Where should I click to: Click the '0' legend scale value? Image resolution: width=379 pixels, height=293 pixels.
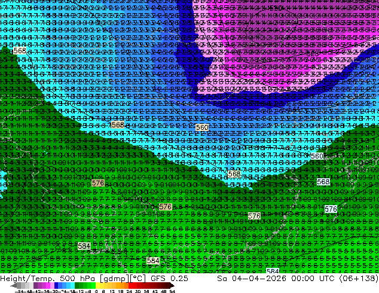pyautogui.click(x=96, y=291)
